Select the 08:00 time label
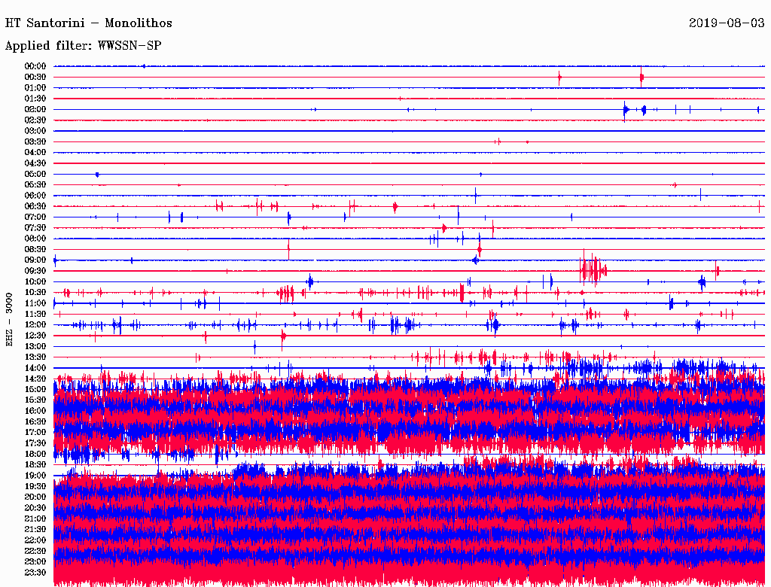This screenshot has width=771, height=587. (35, 239)
